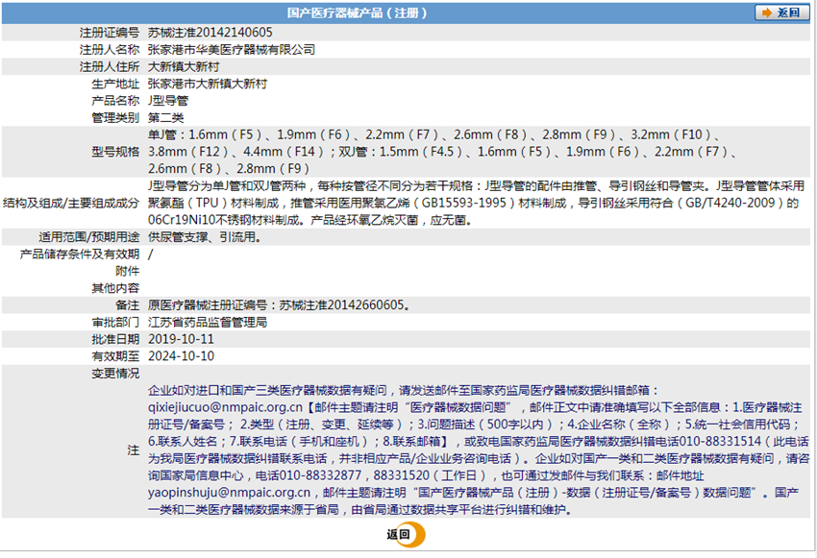Screen dimensions: 817x558
Task: Click the registrant address value 大新镇大新村
Action: (184, 66)
